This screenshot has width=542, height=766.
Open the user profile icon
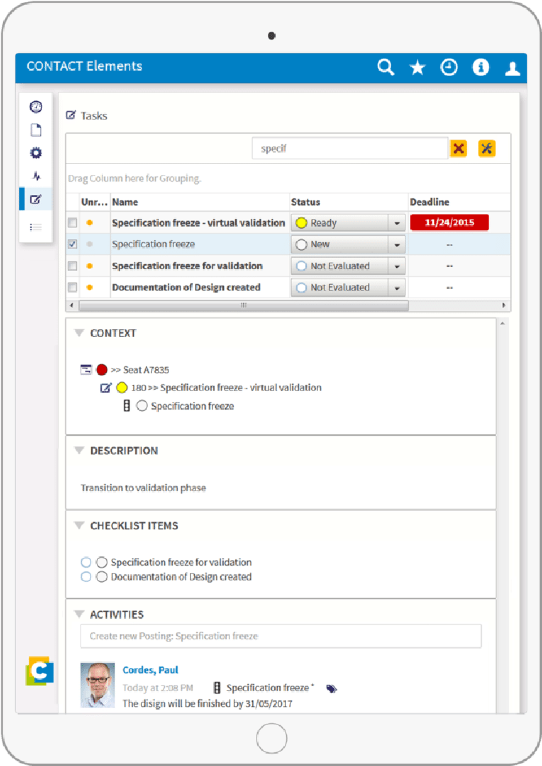(512, 67)
